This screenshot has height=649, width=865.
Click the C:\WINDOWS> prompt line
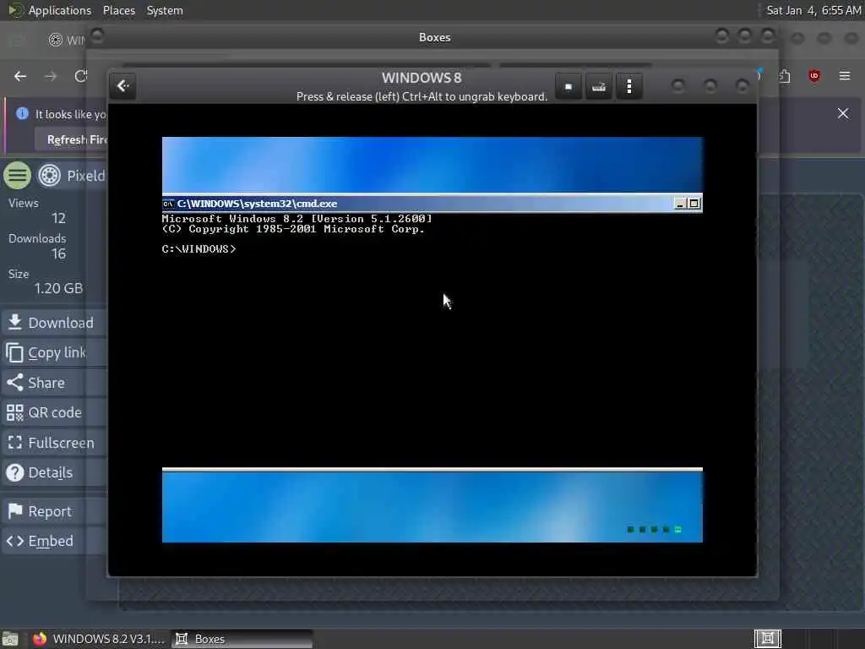point(199,249)
